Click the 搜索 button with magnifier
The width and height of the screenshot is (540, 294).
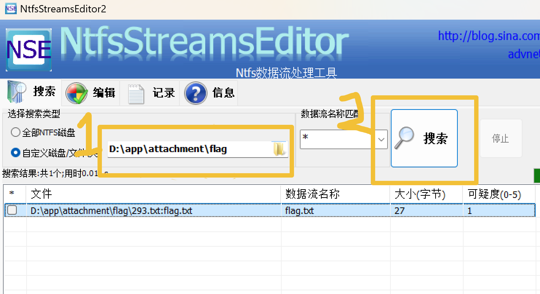click(x=424, y=138)
